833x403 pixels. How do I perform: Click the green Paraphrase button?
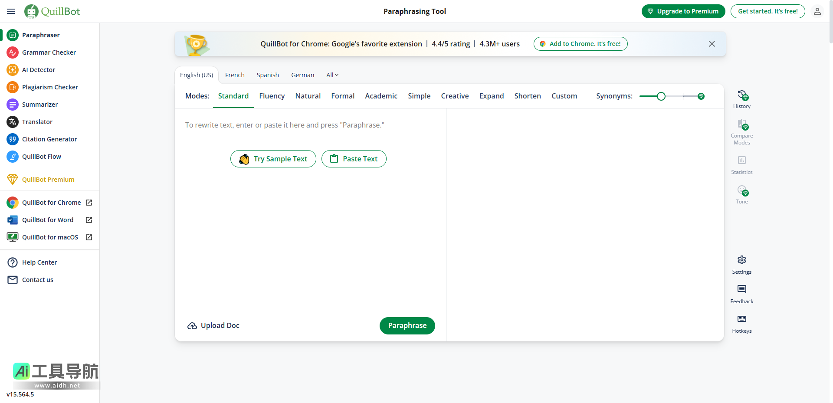coord(407,326)
